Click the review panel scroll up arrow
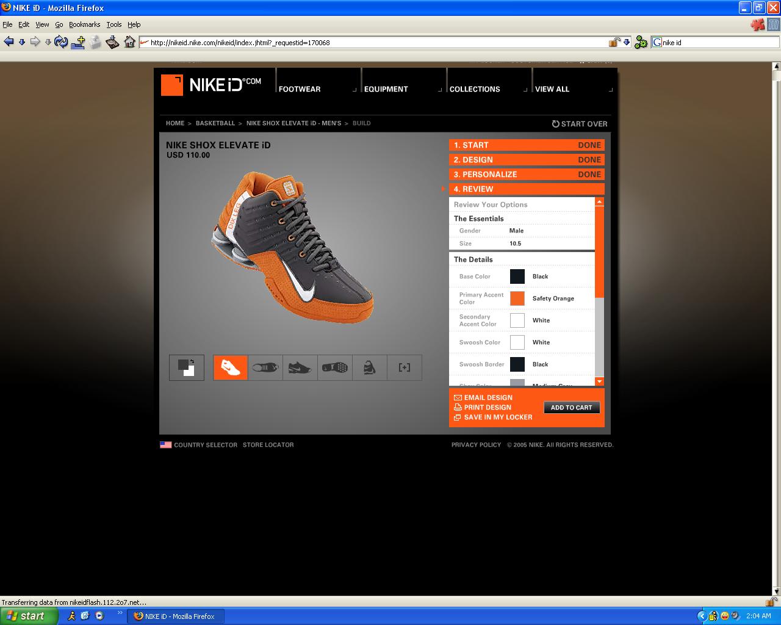Viewport: 781px width, 625px height. [600, 201]
